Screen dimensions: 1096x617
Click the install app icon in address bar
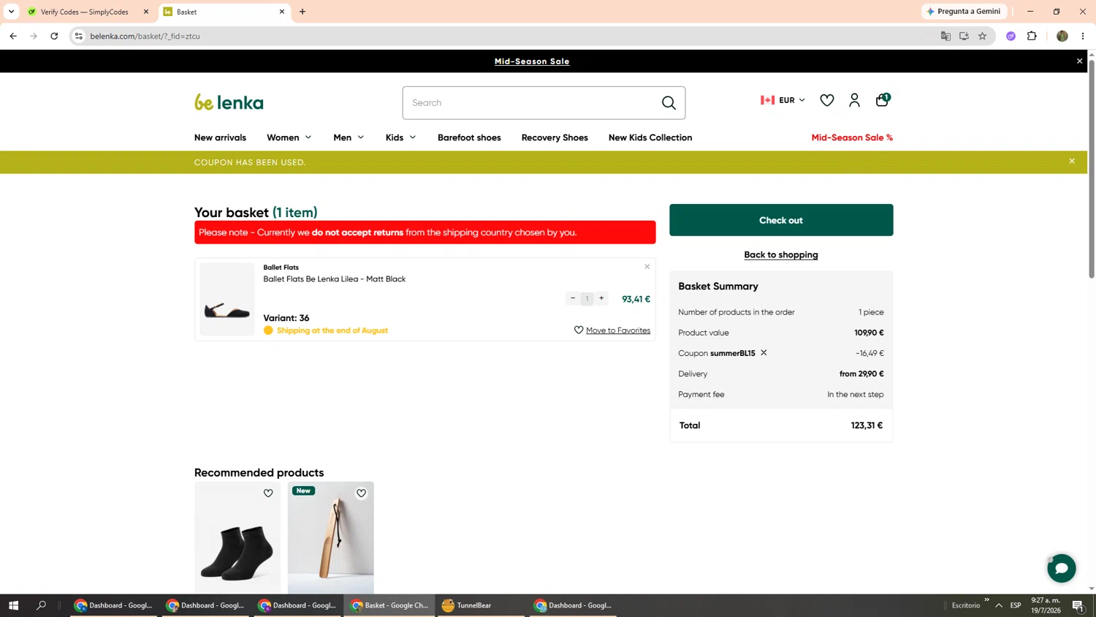[964, 36]
